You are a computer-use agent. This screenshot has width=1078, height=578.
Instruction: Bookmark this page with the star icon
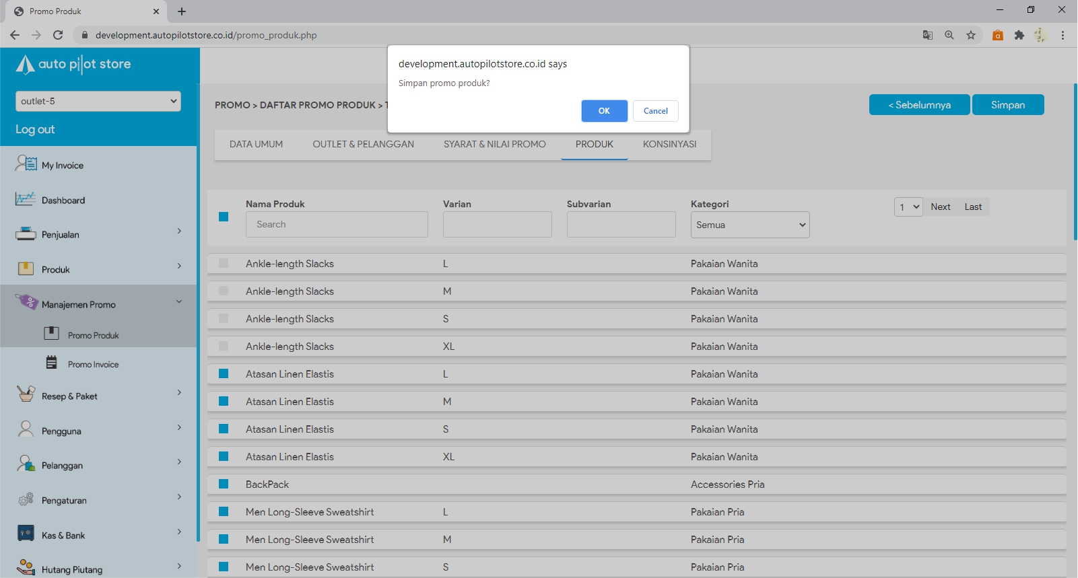tap(971, 35)
